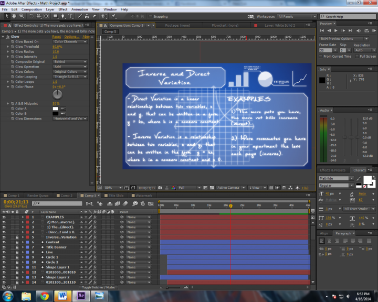
Task: Take a snapshot with camera icon
Action: [160, 188]
